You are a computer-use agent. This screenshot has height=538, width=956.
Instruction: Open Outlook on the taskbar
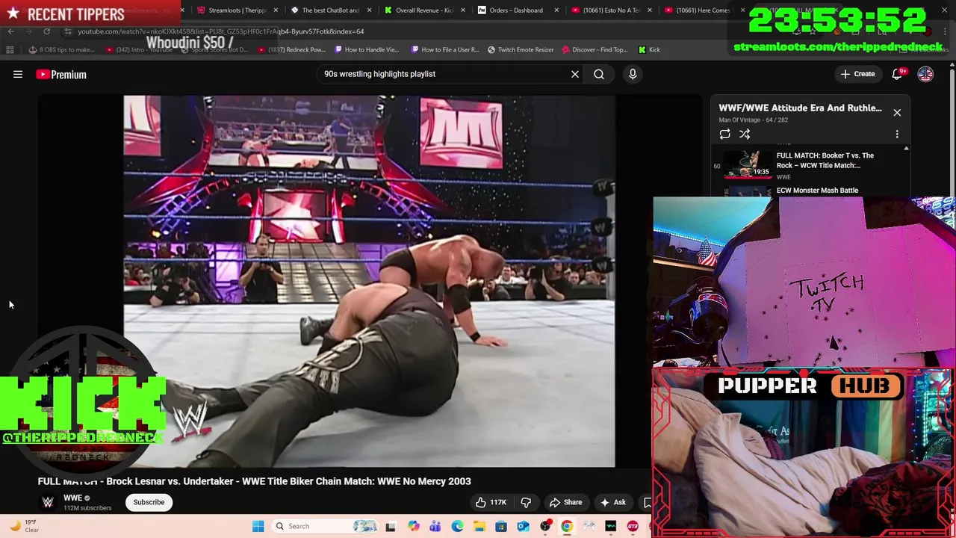click(x=523, y=526)
